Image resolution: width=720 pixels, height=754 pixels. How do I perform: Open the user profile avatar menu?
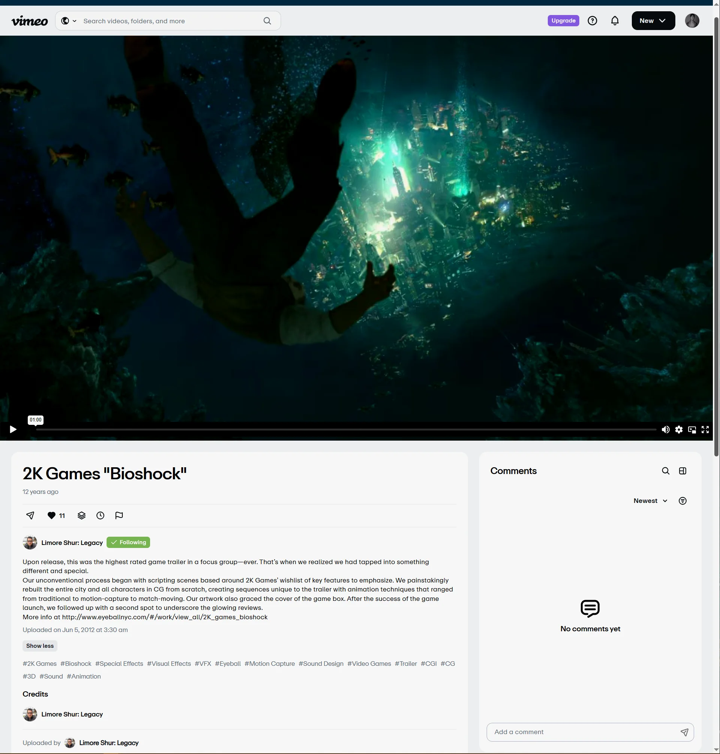[692, 21]
